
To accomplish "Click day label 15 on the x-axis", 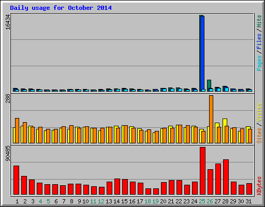I will (124, 201).
